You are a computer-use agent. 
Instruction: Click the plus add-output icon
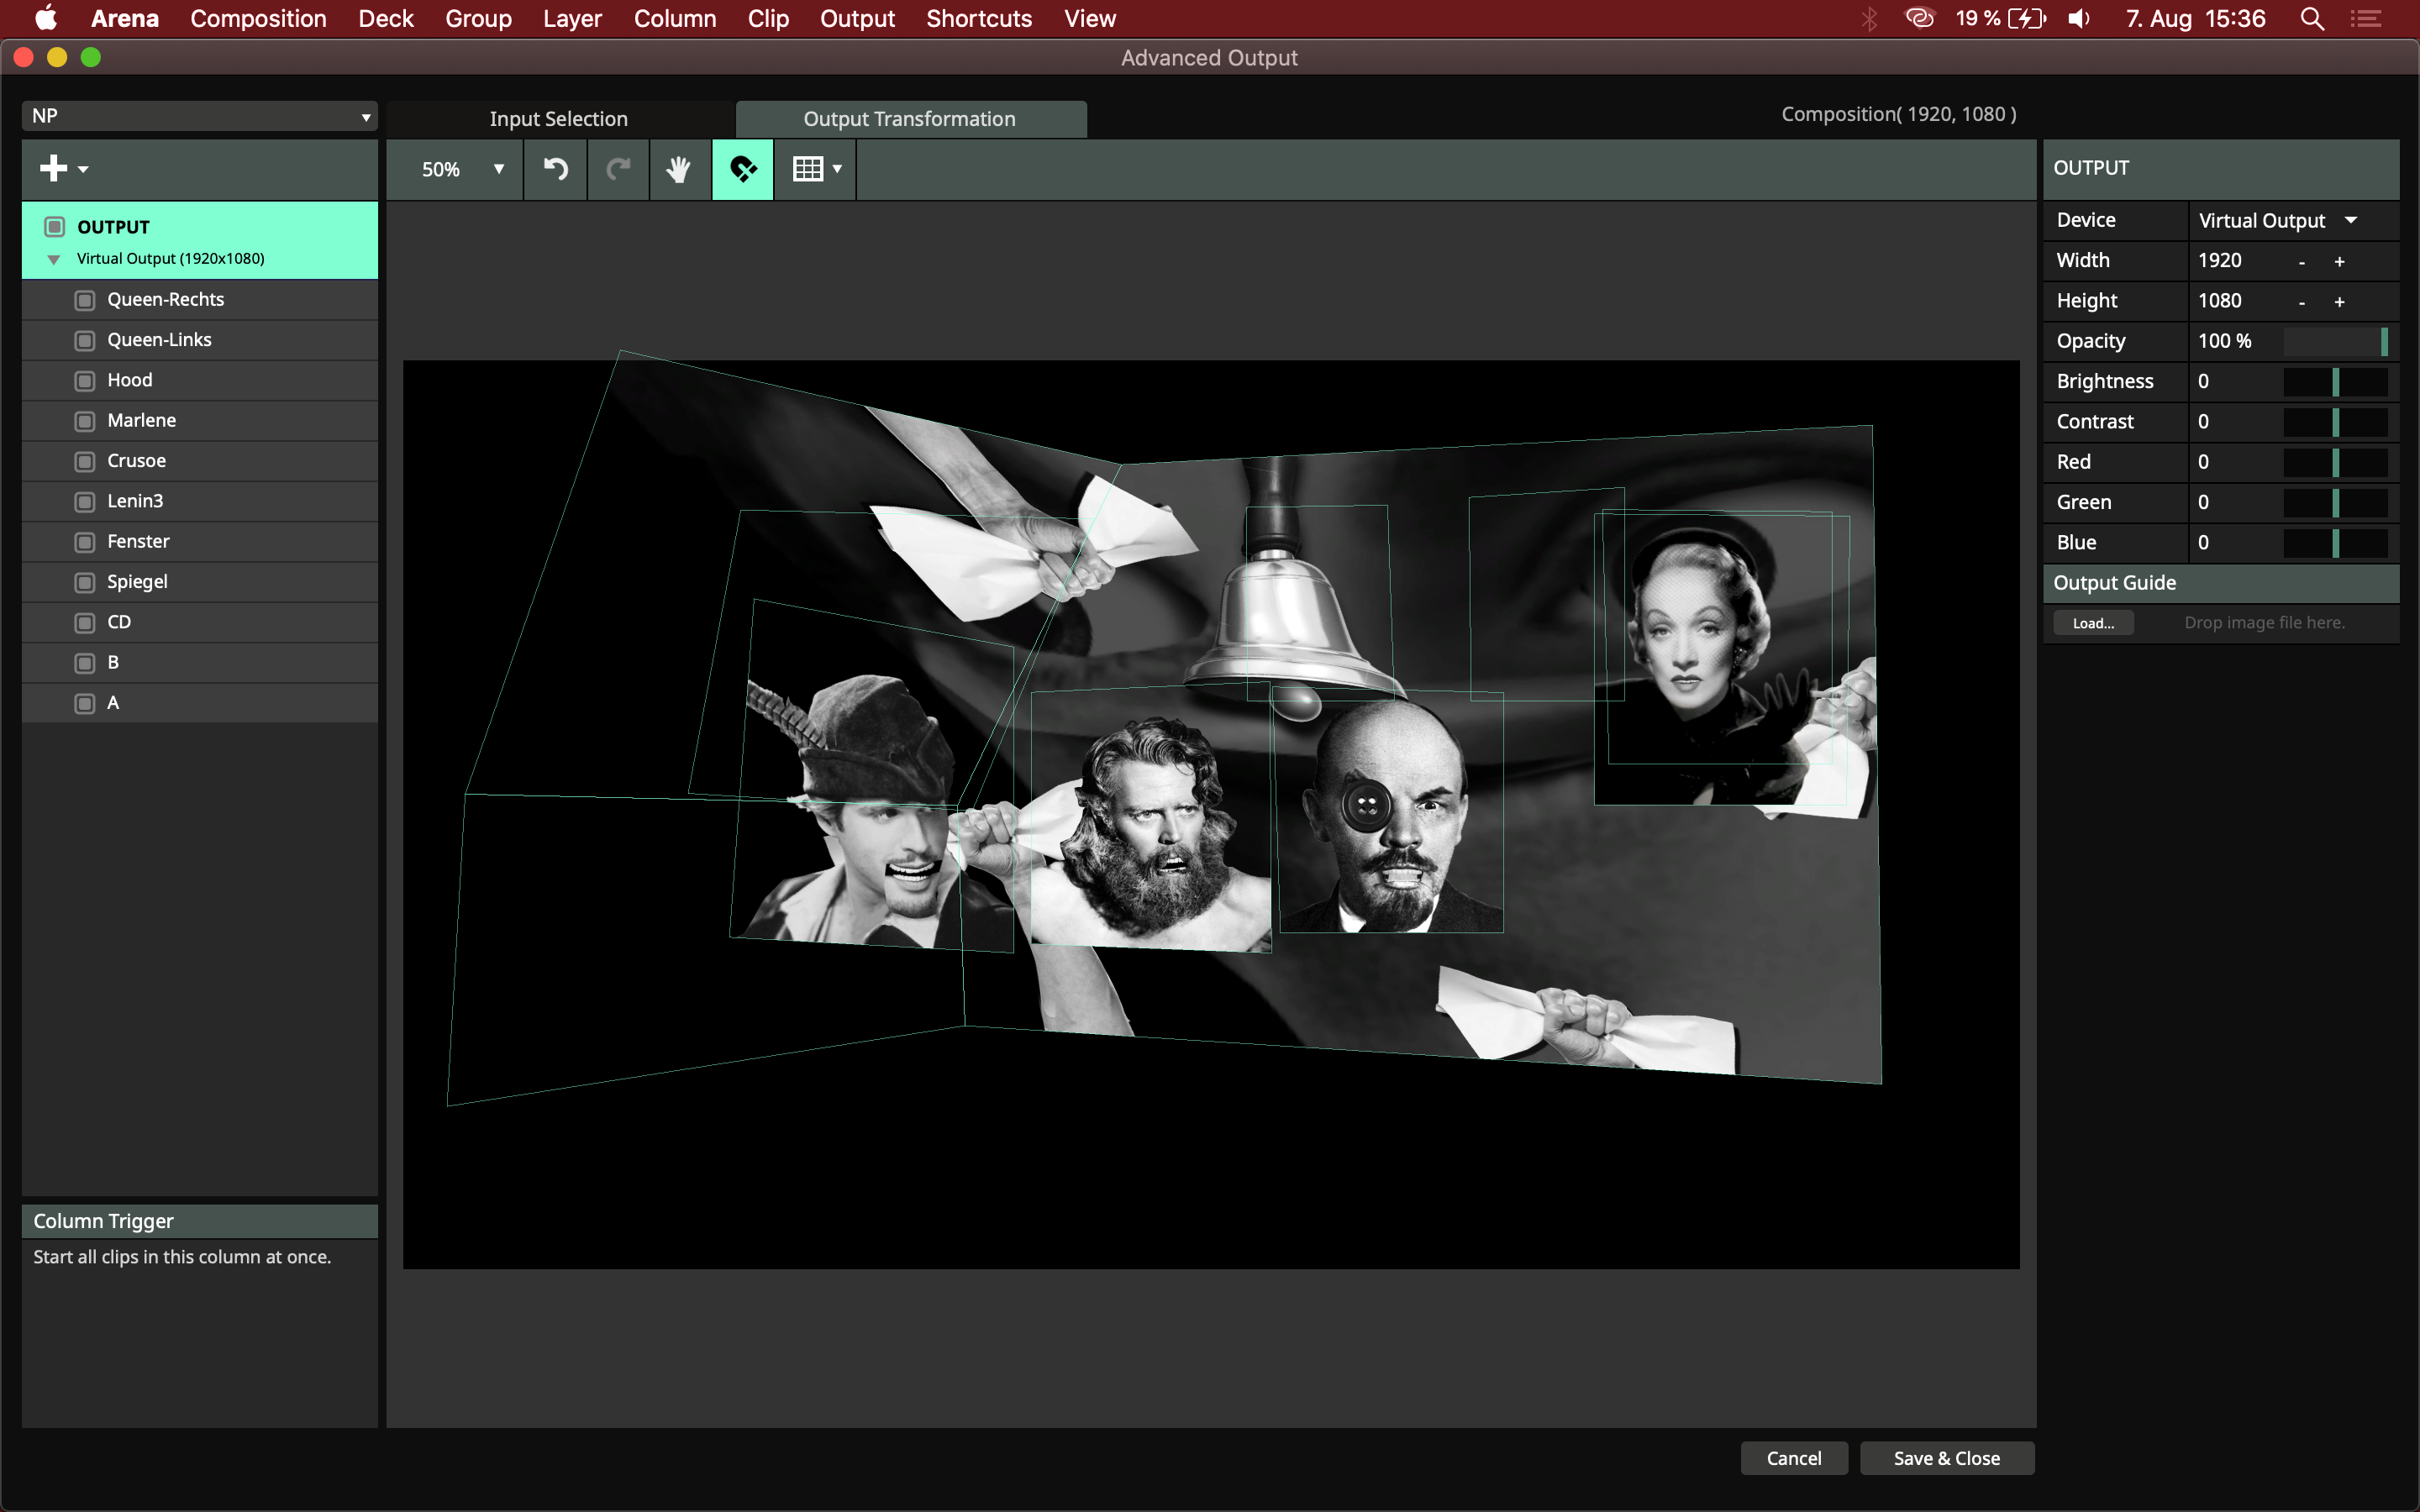[x=53, y=168]
